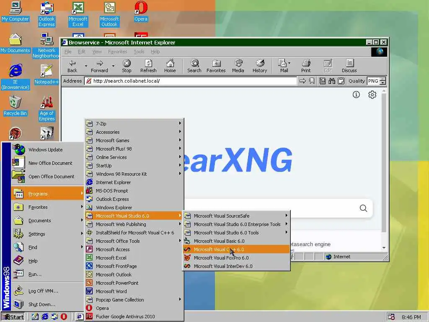Screen dimensions: 429x322
Task: Click the address bar URL field
Action: [x=191, y=81]
